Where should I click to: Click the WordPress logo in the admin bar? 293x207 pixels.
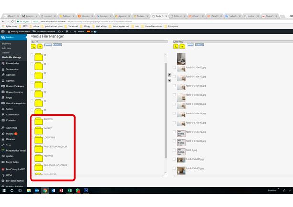(x=3, y=31)
